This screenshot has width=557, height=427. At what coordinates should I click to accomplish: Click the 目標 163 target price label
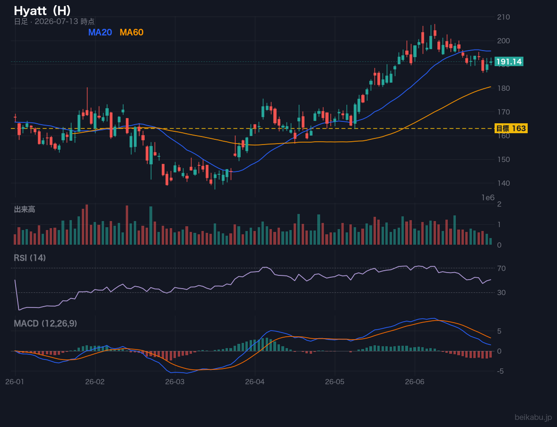[x=511, y=128]
